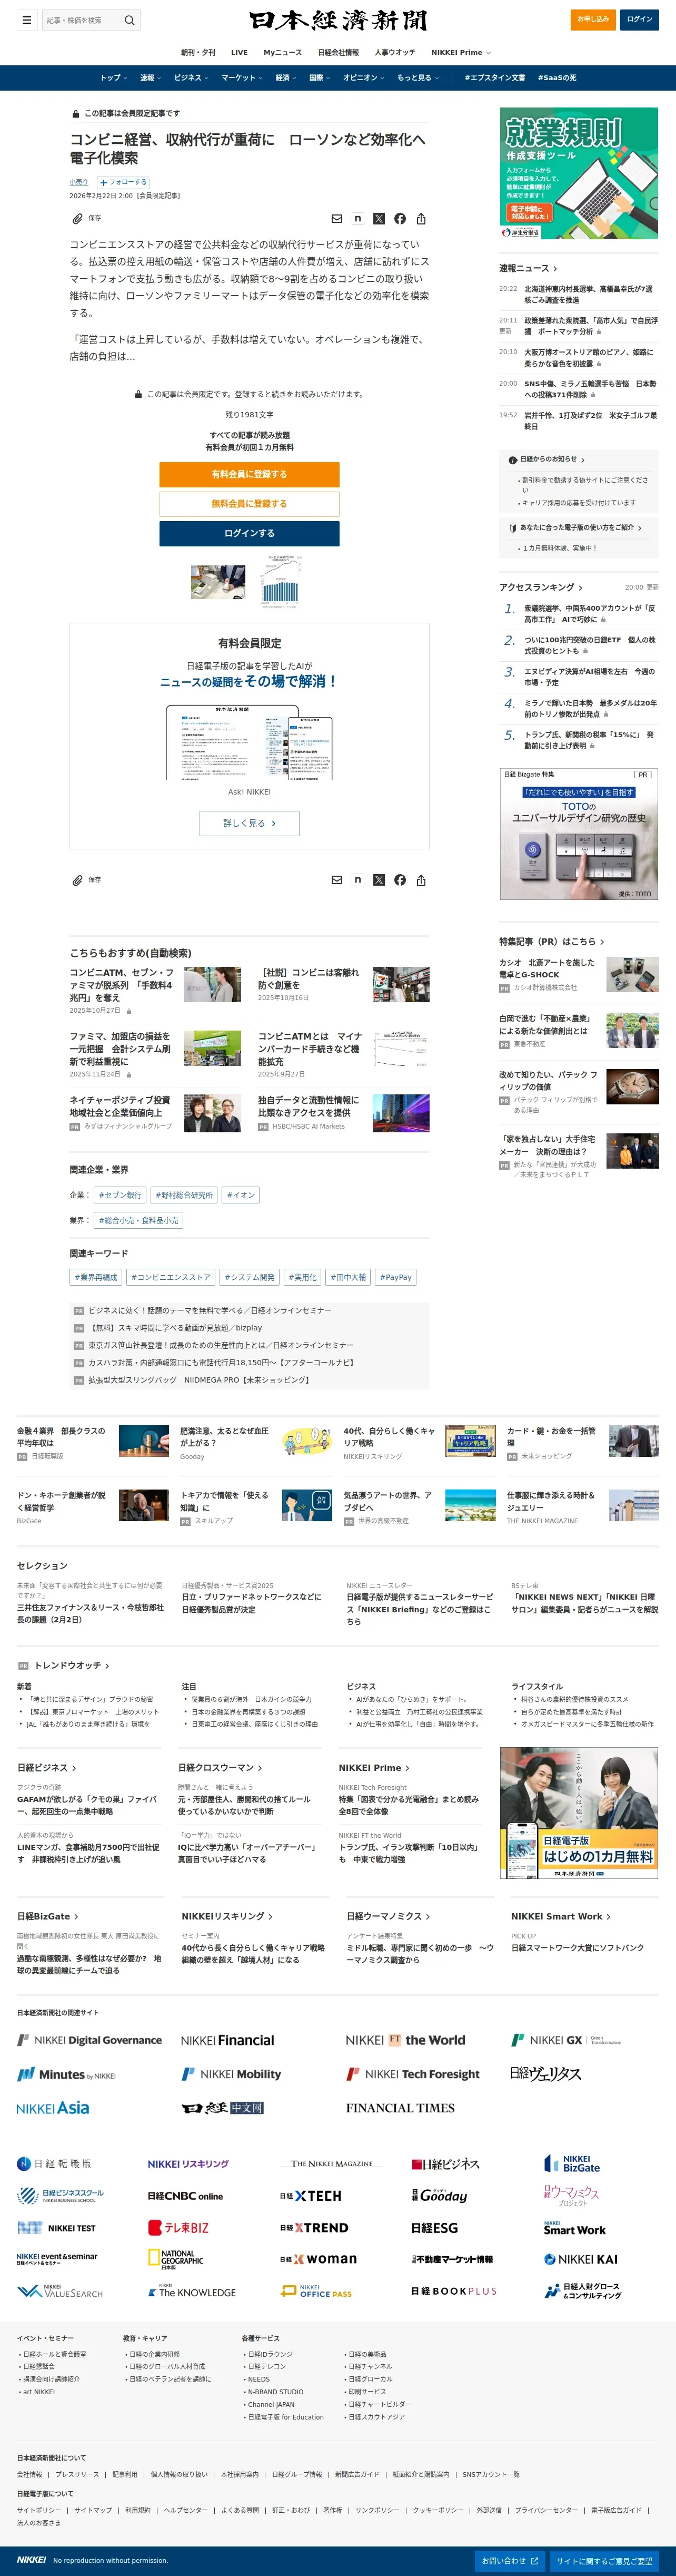Open the 朝刊・夕刊 menu item
The height and width of the screenshot is (2576, 676).
point(198,52)
